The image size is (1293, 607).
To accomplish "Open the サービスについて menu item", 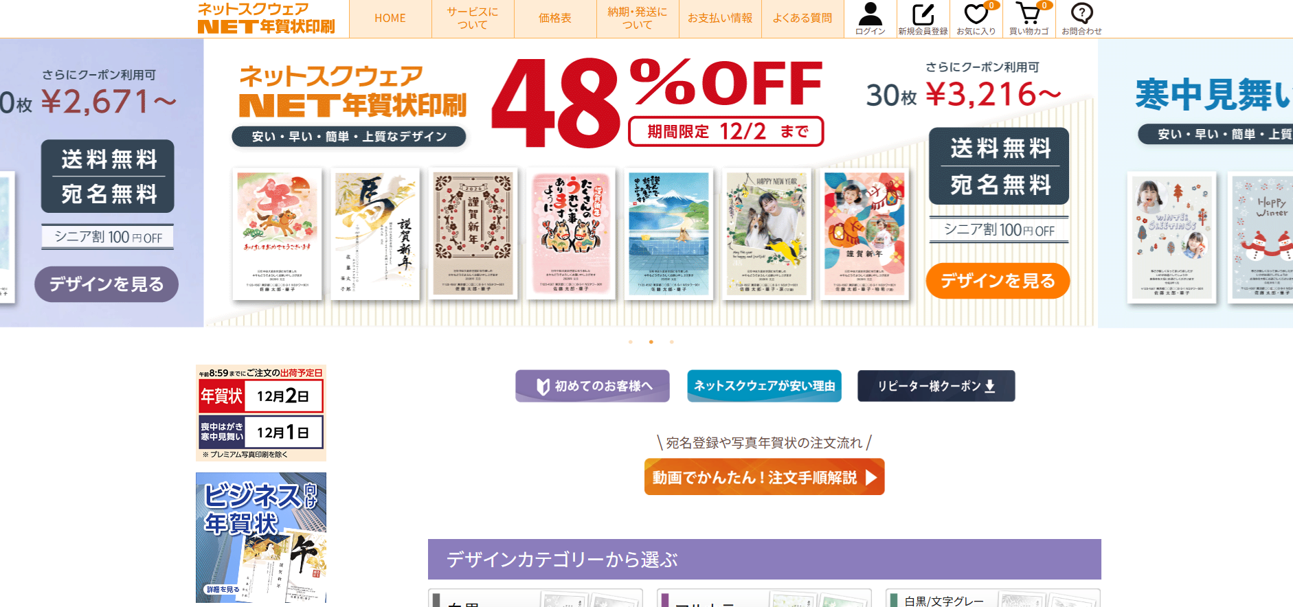I will 473,19.
